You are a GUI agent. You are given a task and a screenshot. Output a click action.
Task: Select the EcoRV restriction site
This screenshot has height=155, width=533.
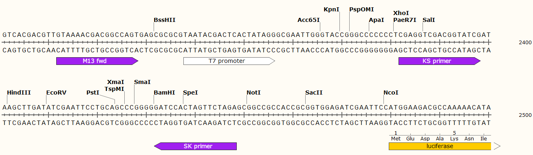56,93
